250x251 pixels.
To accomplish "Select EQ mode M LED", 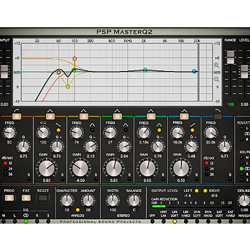I will (4, 221).
